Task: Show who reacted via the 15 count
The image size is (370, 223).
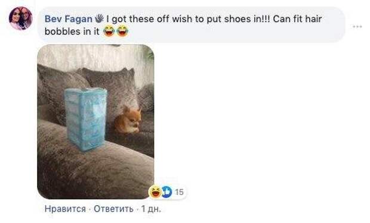Action: (180, 192)
